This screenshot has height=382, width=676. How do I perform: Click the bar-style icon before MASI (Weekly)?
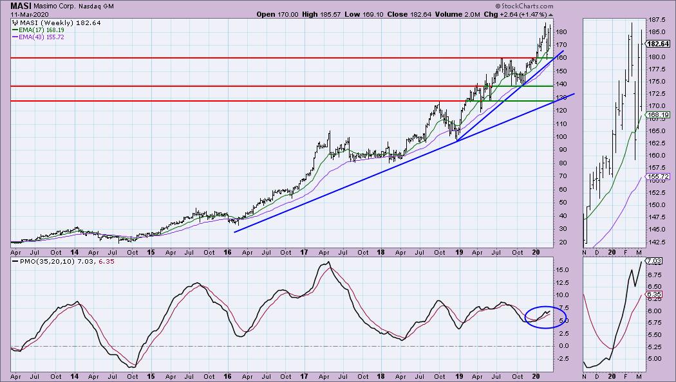point(15,23)
